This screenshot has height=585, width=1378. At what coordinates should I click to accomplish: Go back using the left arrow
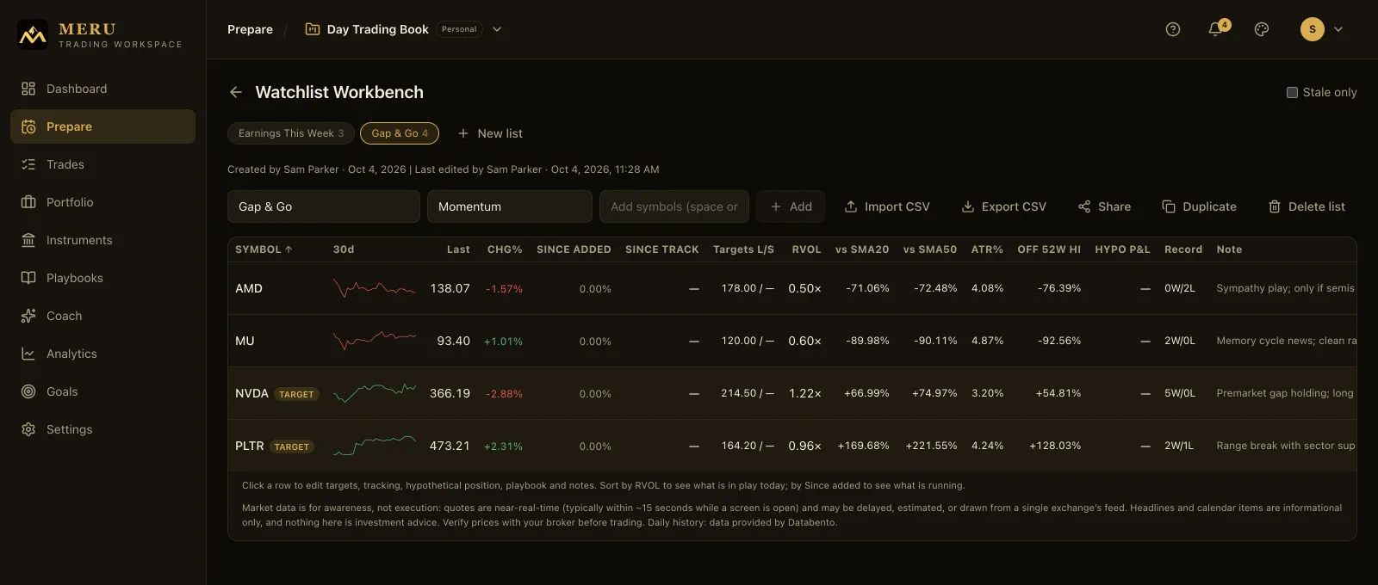[236, 92]
